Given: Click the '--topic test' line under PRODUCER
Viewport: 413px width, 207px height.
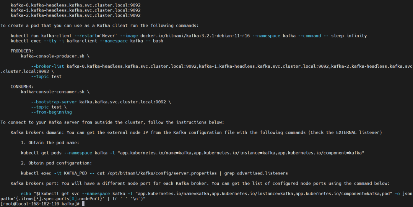Looking at the screenshot, I should coord(46,77).
